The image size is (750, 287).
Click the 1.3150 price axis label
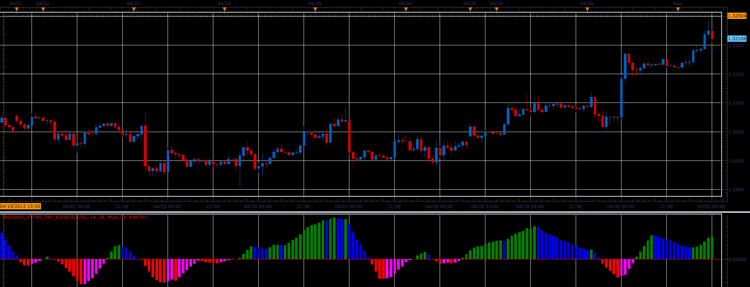(x=736, y=74)
